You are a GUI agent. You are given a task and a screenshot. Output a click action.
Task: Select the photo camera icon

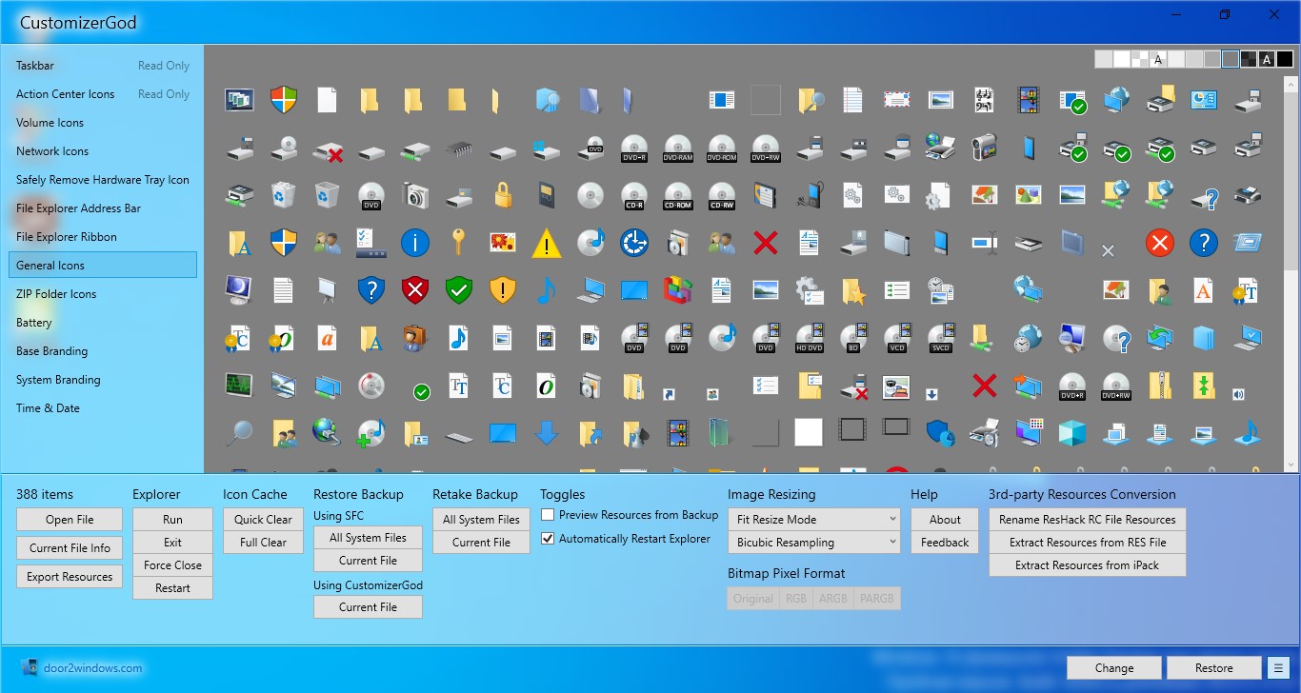415,195
